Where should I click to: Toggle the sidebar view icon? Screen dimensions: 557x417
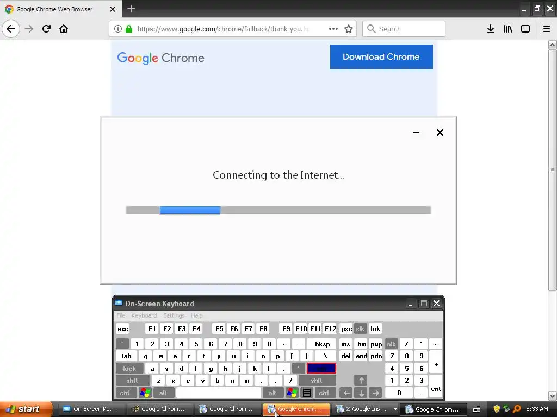point(525,29)
